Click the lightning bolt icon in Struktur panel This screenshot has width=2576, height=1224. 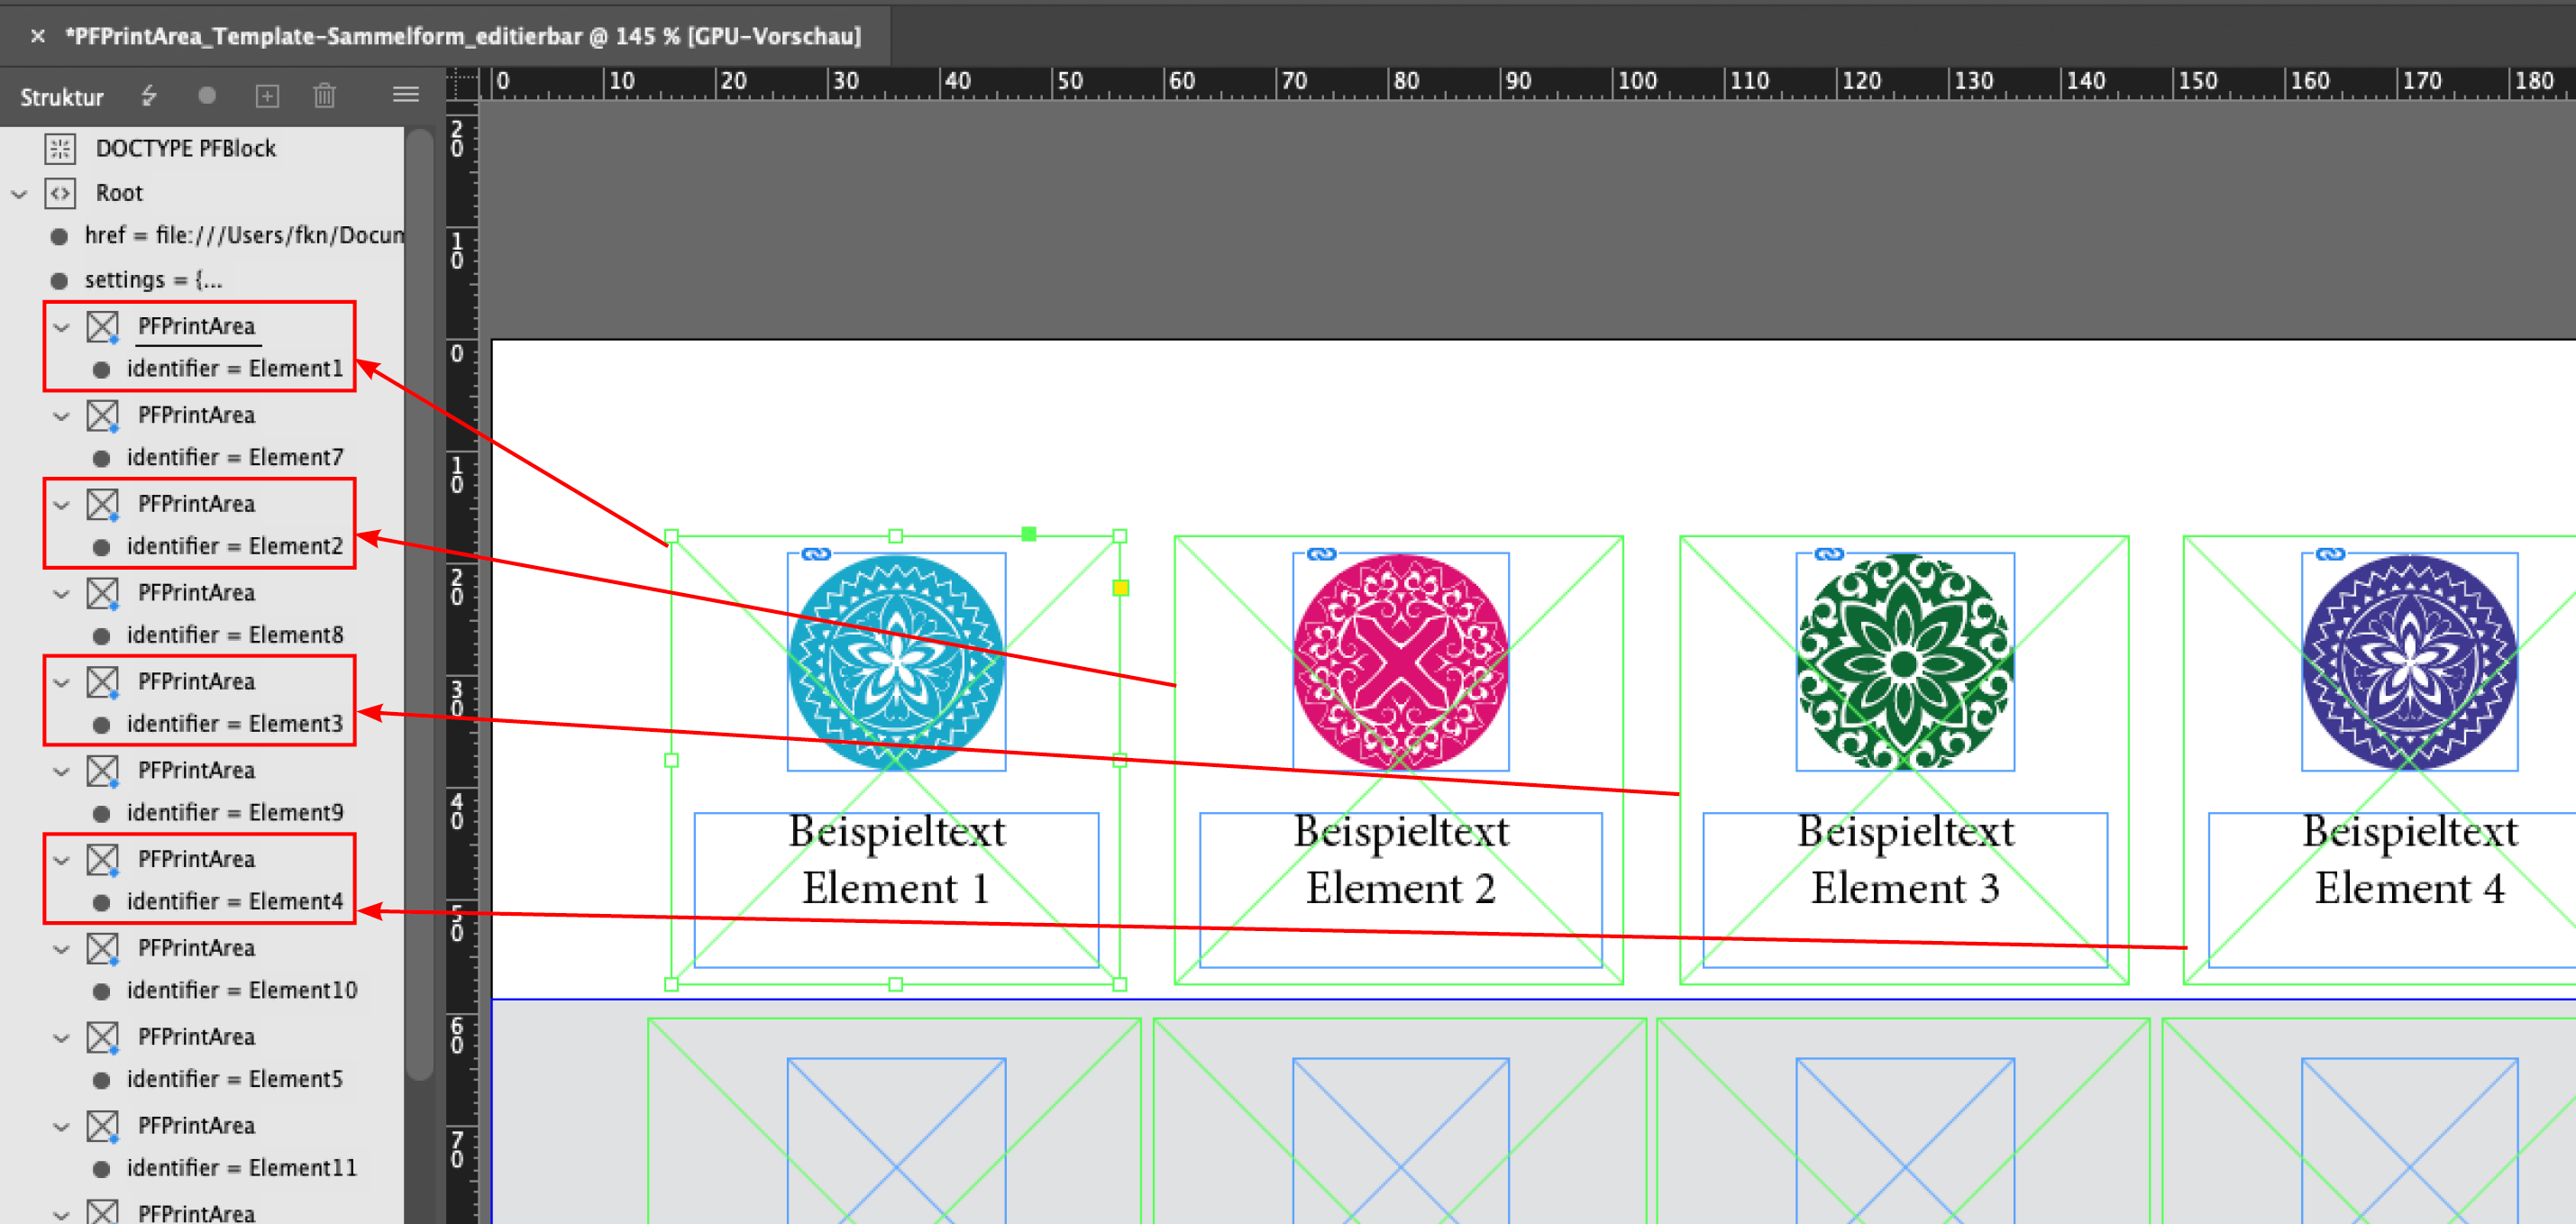(149, 96)
